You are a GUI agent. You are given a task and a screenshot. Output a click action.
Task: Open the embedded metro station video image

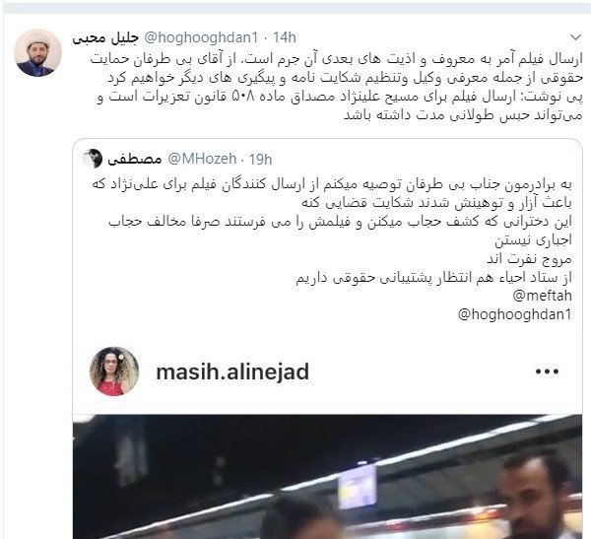pyautogui.click(x=328, y=477)
